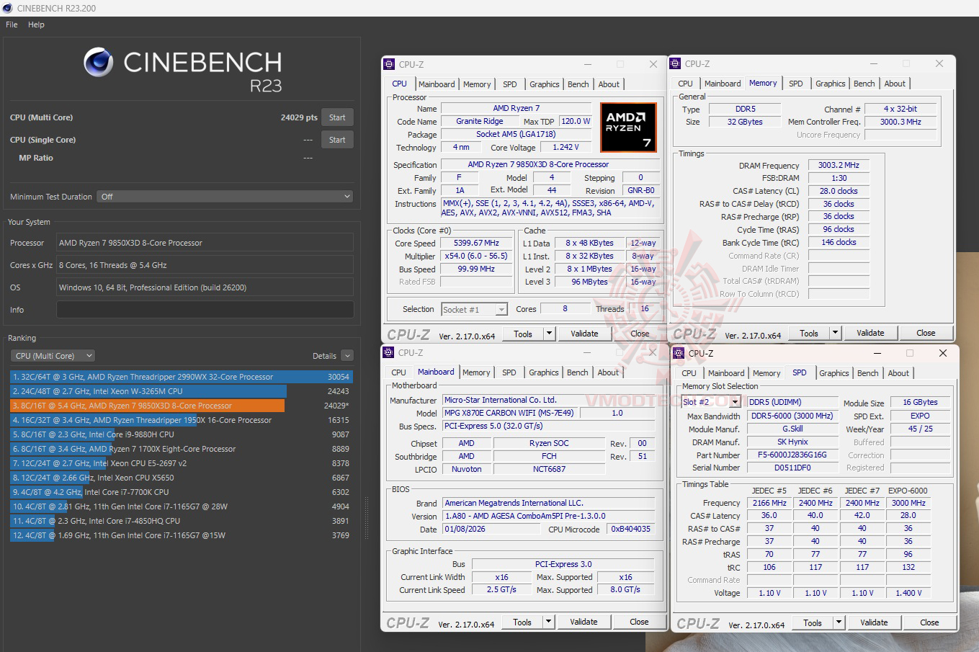Select the Threadripper 2990WX ranking row
979x652 pixels.
click(x=181, y=377)
